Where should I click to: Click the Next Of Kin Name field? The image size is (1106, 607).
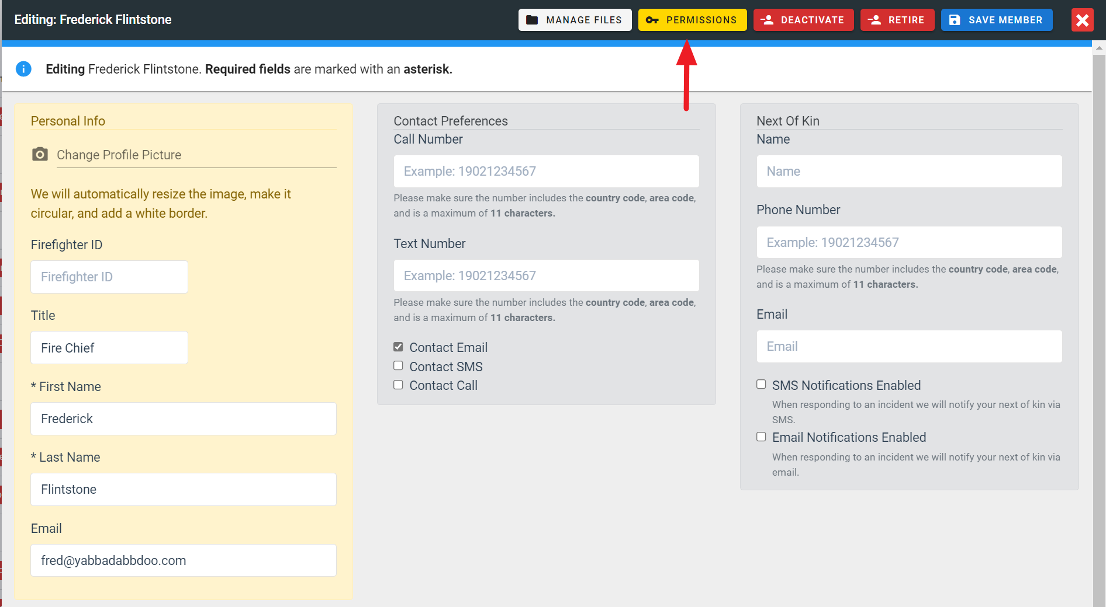click(909, 171)
